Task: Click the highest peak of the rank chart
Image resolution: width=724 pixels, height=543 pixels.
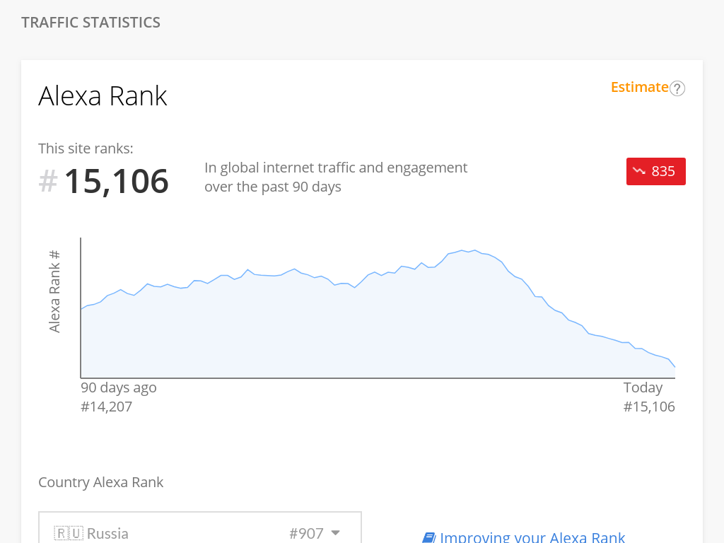Action: click(x=462, y=250)
